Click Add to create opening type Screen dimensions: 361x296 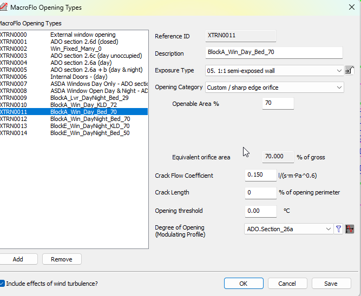click(18, 259)
